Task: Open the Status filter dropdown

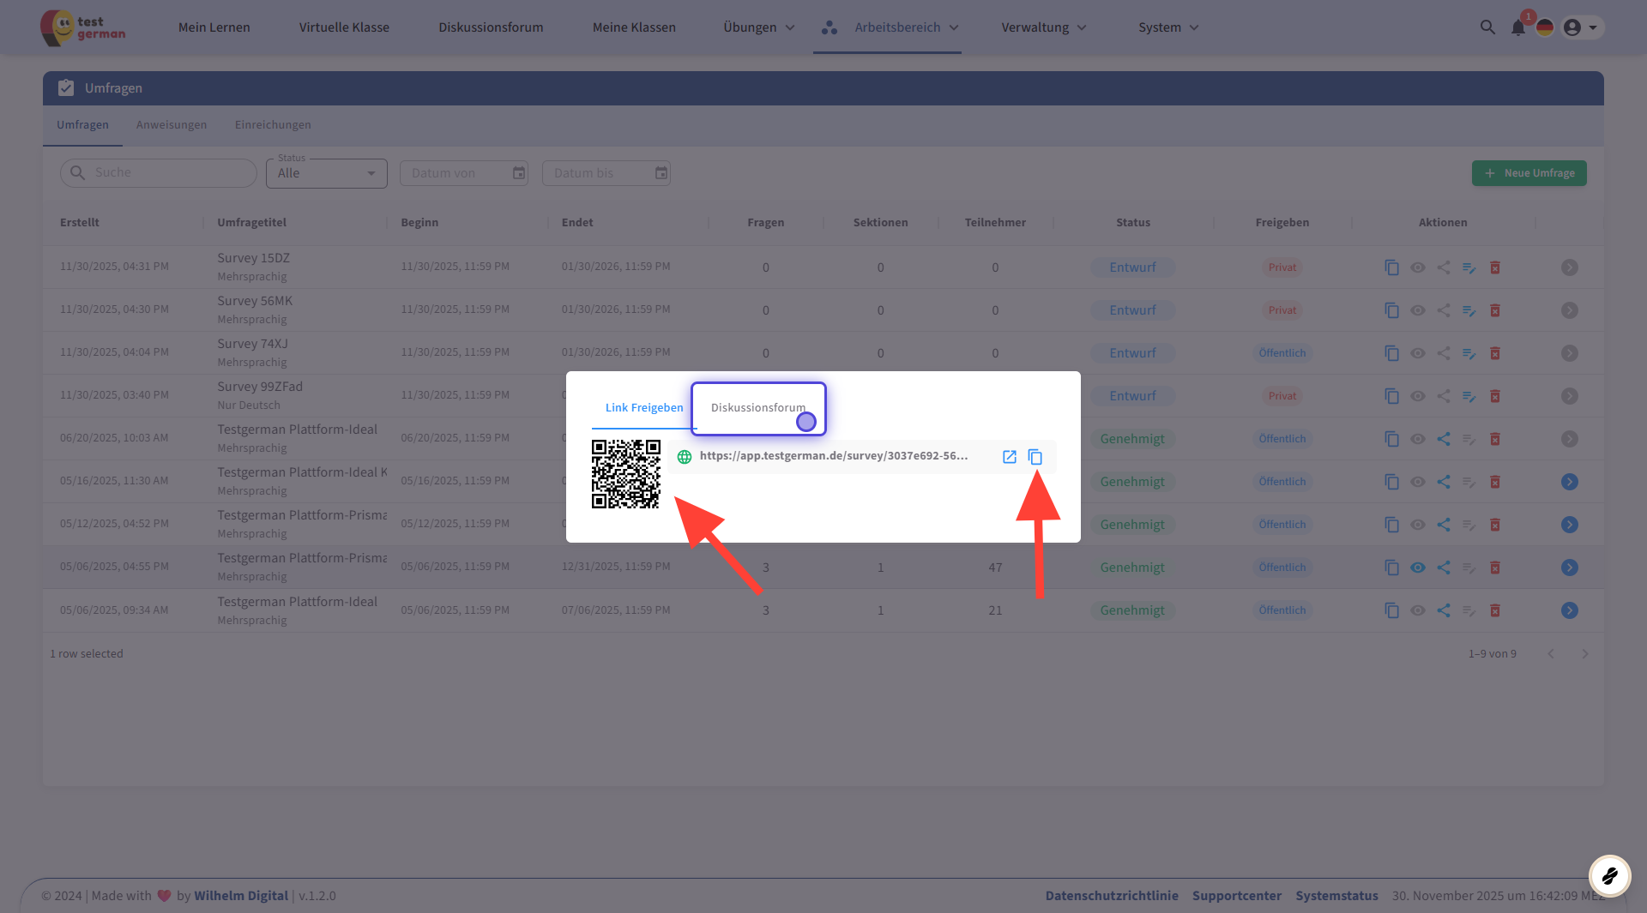Action: click(326, 173)
